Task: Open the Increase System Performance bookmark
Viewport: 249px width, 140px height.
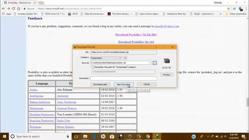Action: click(26, 14)
